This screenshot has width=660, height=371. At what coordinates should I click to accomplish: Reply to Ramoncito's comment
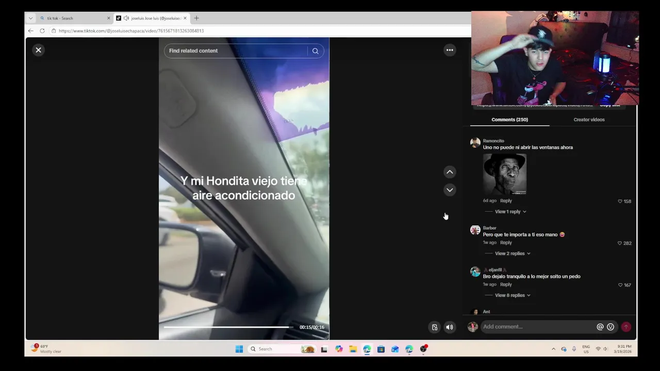(506, 201)
